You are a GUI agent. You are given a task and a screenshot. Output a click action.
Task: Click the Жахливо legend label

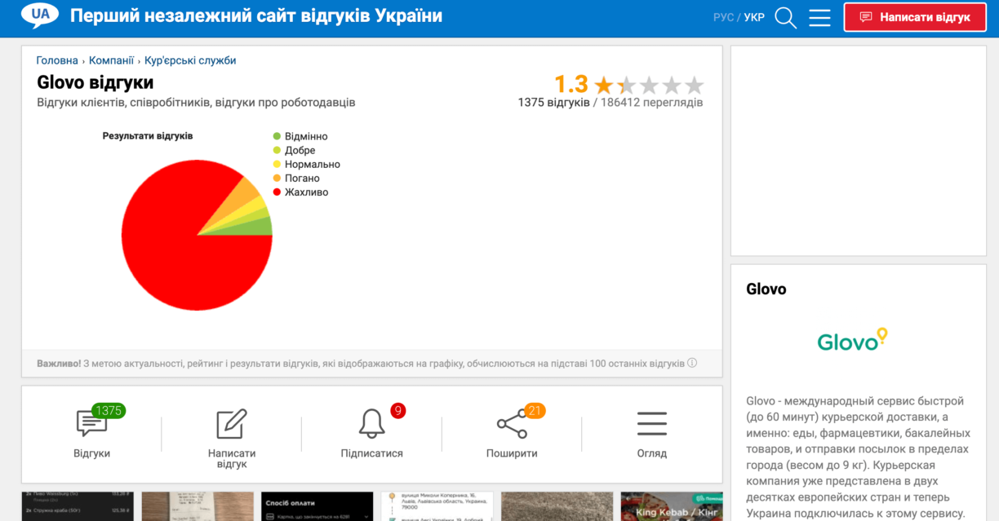(307, 192)
